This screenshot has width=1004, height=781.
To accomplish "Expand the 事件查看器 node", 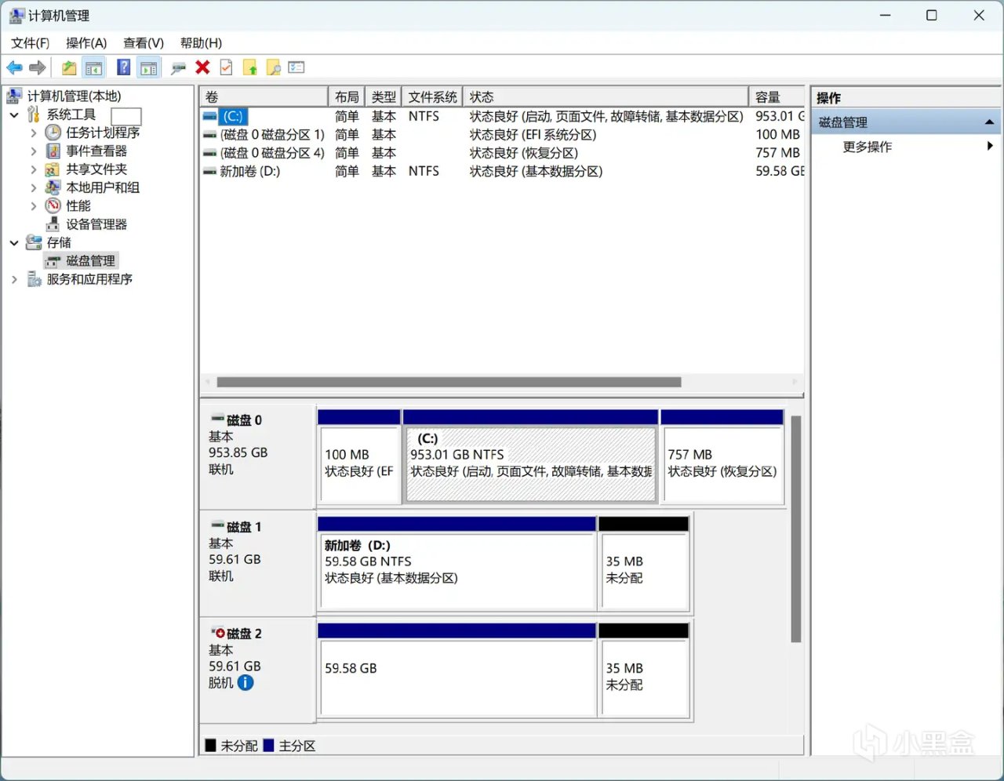I will tap(33, 151).
